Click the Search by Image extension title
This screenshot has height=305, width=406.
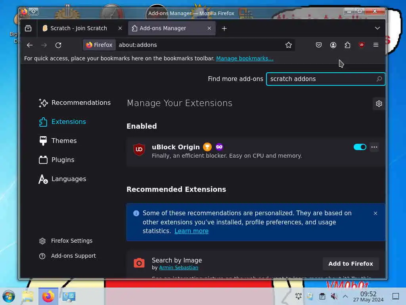[x=177, y=260]
